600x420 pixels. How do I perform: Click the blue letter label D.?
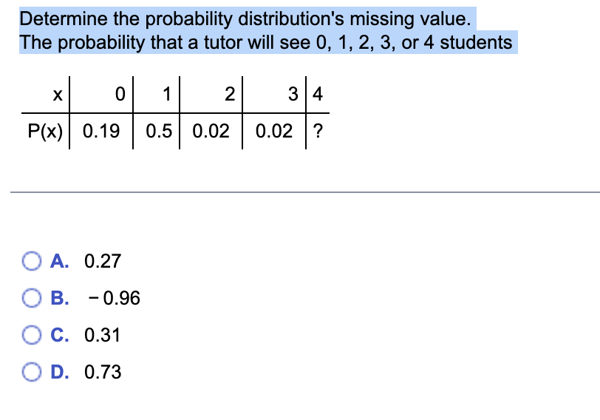[x=60, y=372]
